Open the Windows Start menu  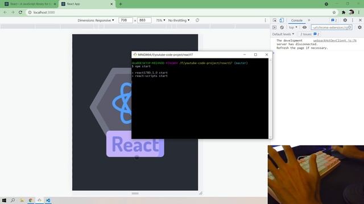click(4, 200)
